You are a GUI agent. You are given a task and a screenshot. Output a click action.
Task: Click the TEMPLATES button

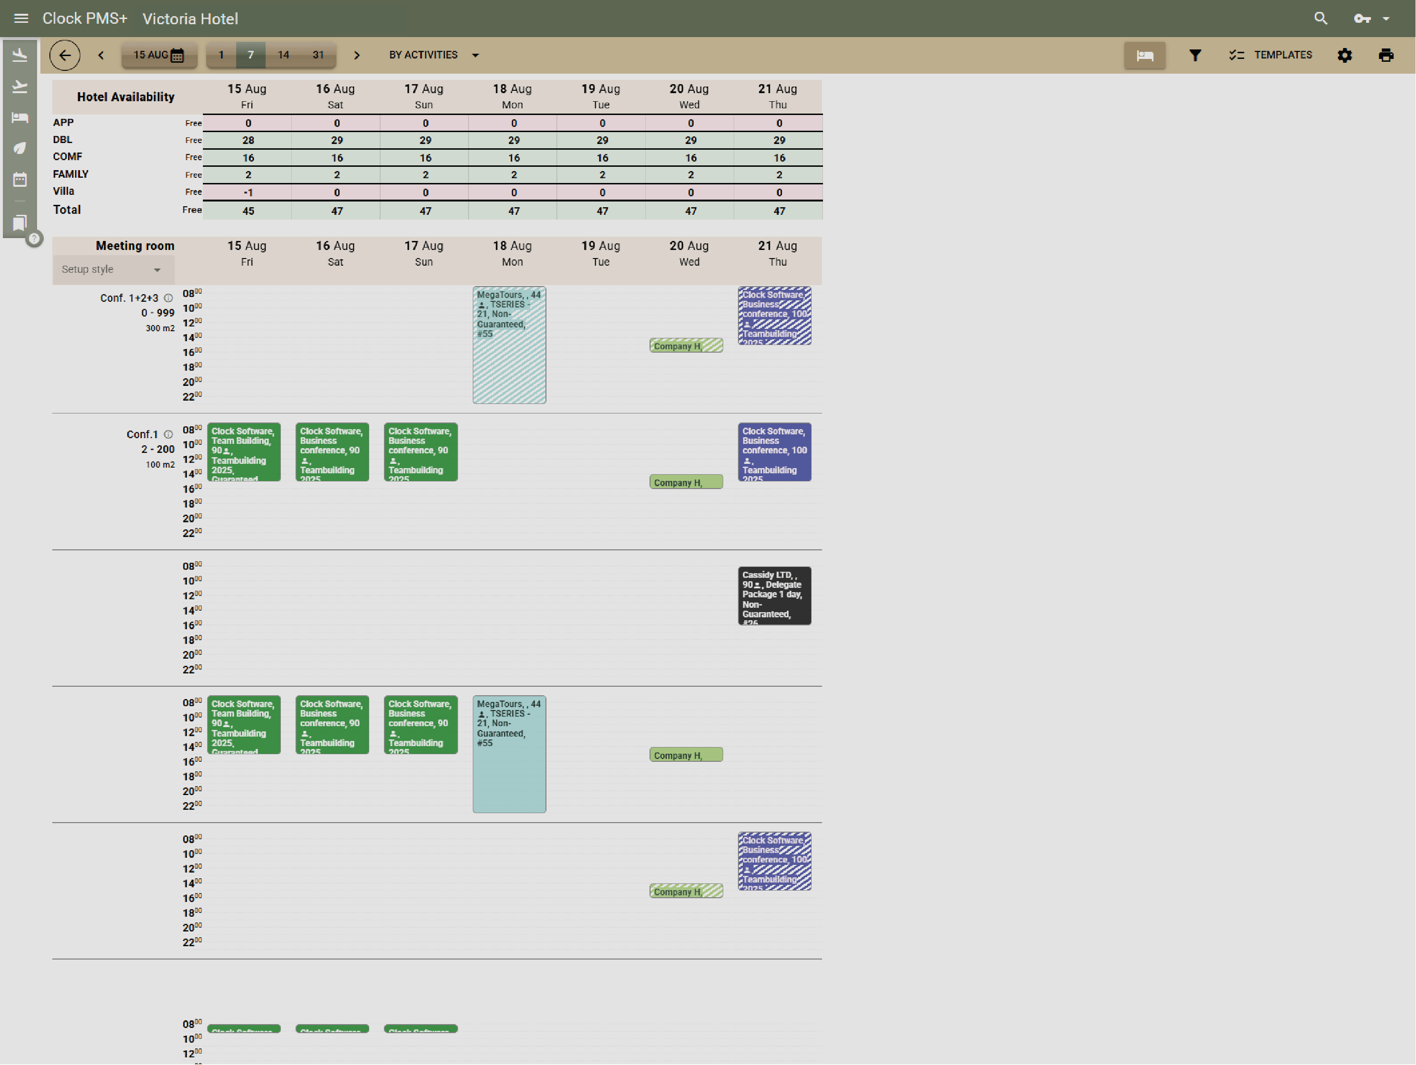coord(1270,55)
